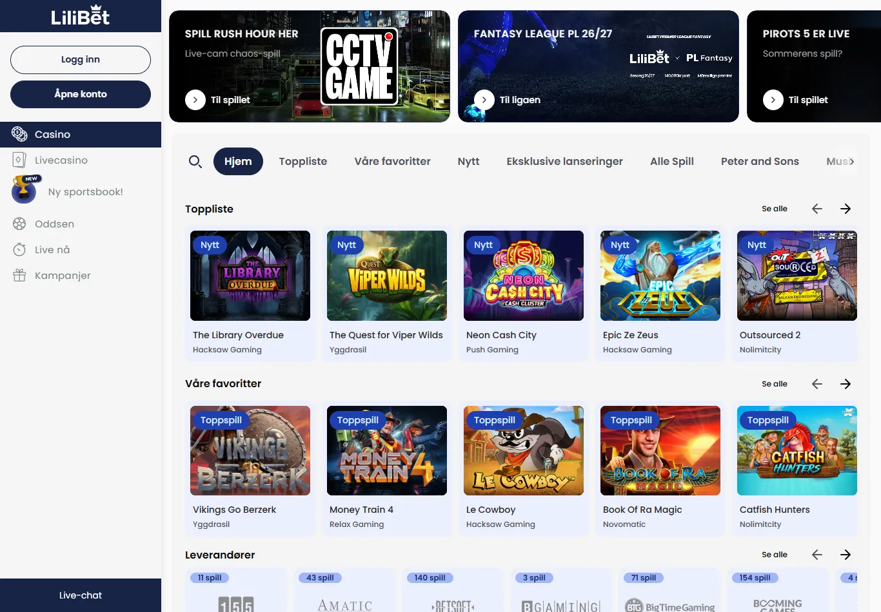Open Book Of Ra Magic thumbnail
Viewport: 881px width, 612px height.
[660, 450]
